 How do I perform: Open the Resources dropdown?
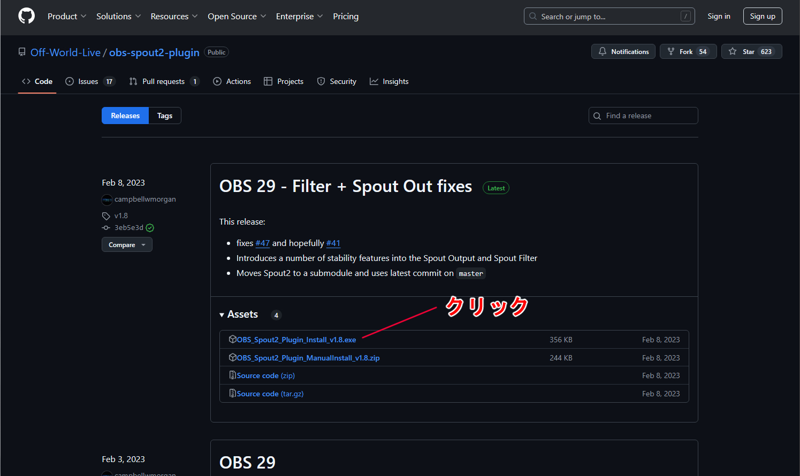(x=174, y=16)
